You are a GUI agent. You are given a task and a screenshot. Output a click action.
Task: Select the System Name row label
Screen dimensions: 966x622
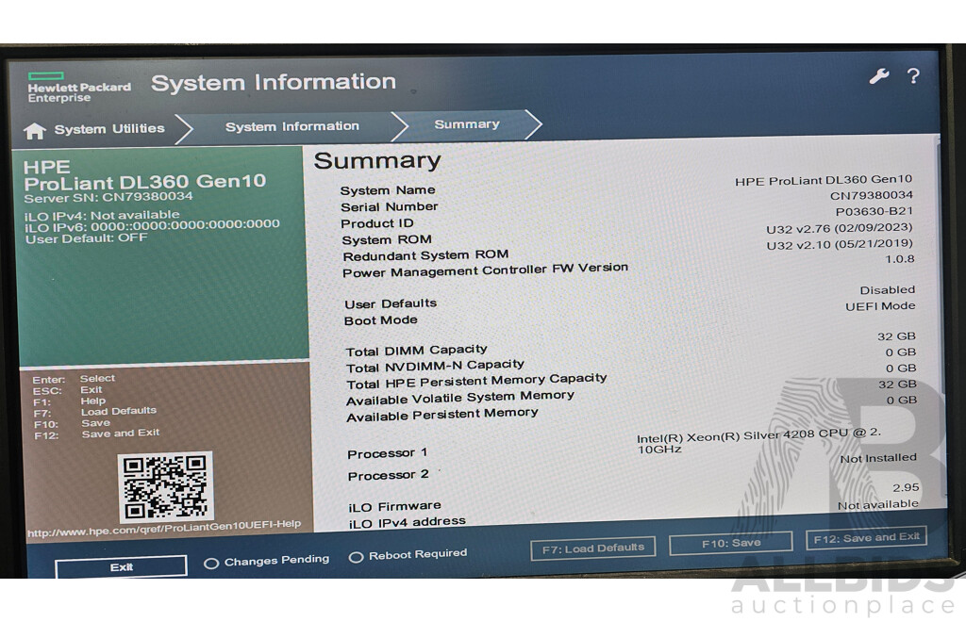(388, 190)
